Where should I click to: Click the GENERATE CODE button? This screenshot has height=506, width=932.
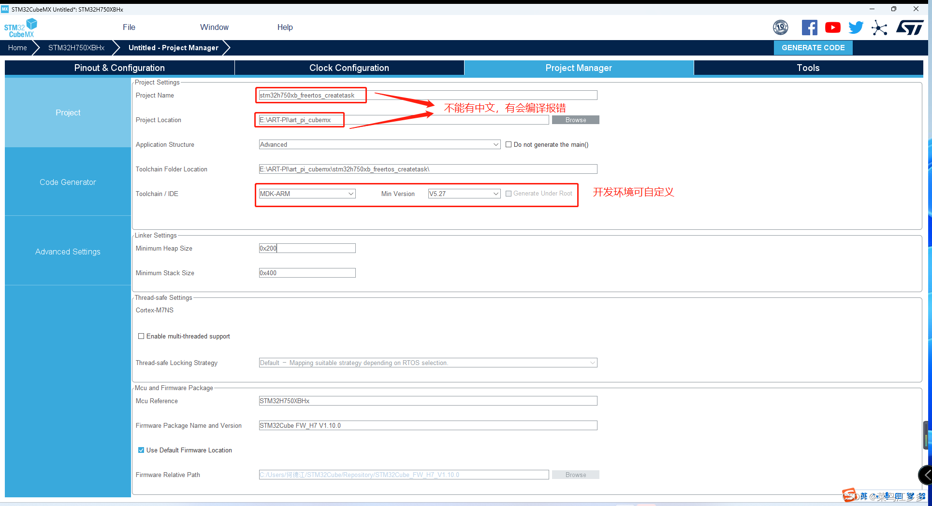pos(813,47)
